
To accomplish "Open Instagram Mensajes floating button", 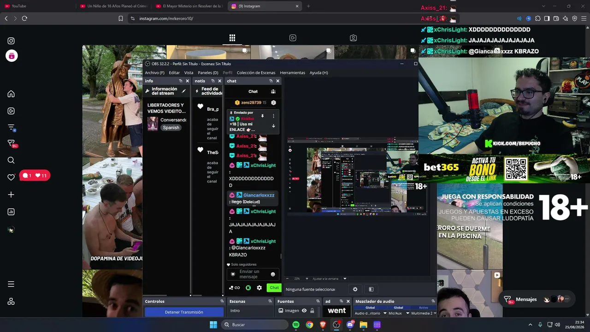I will 537,299.
